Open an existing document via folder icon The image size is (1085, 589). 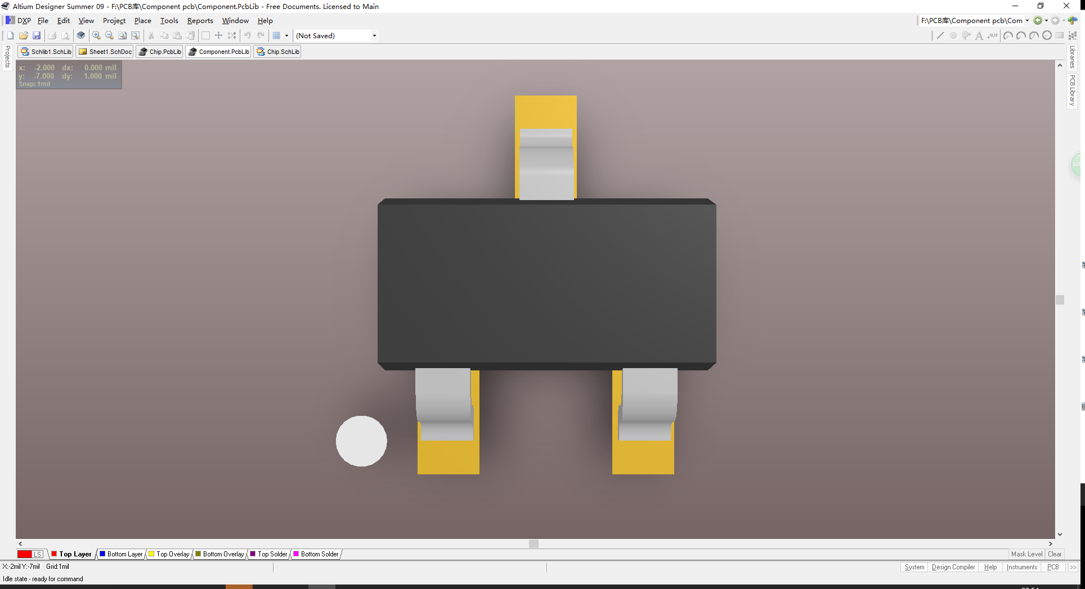(24, 35)
